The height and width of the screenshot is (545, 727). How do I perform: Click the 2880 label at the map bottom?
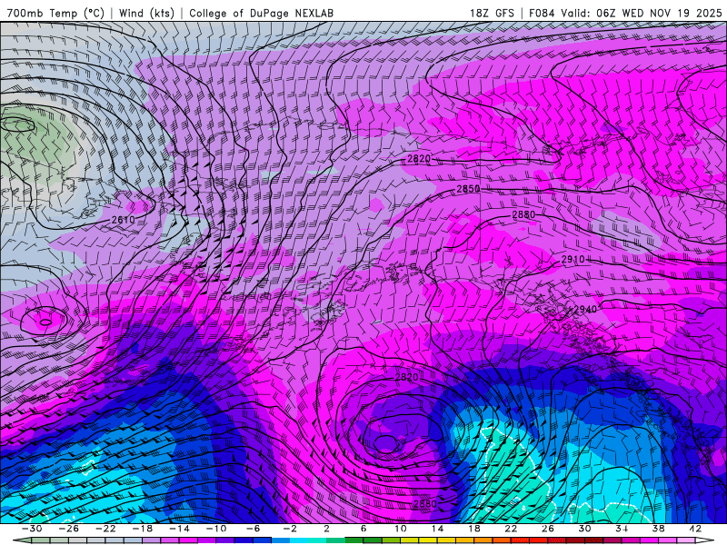(425, 504)
